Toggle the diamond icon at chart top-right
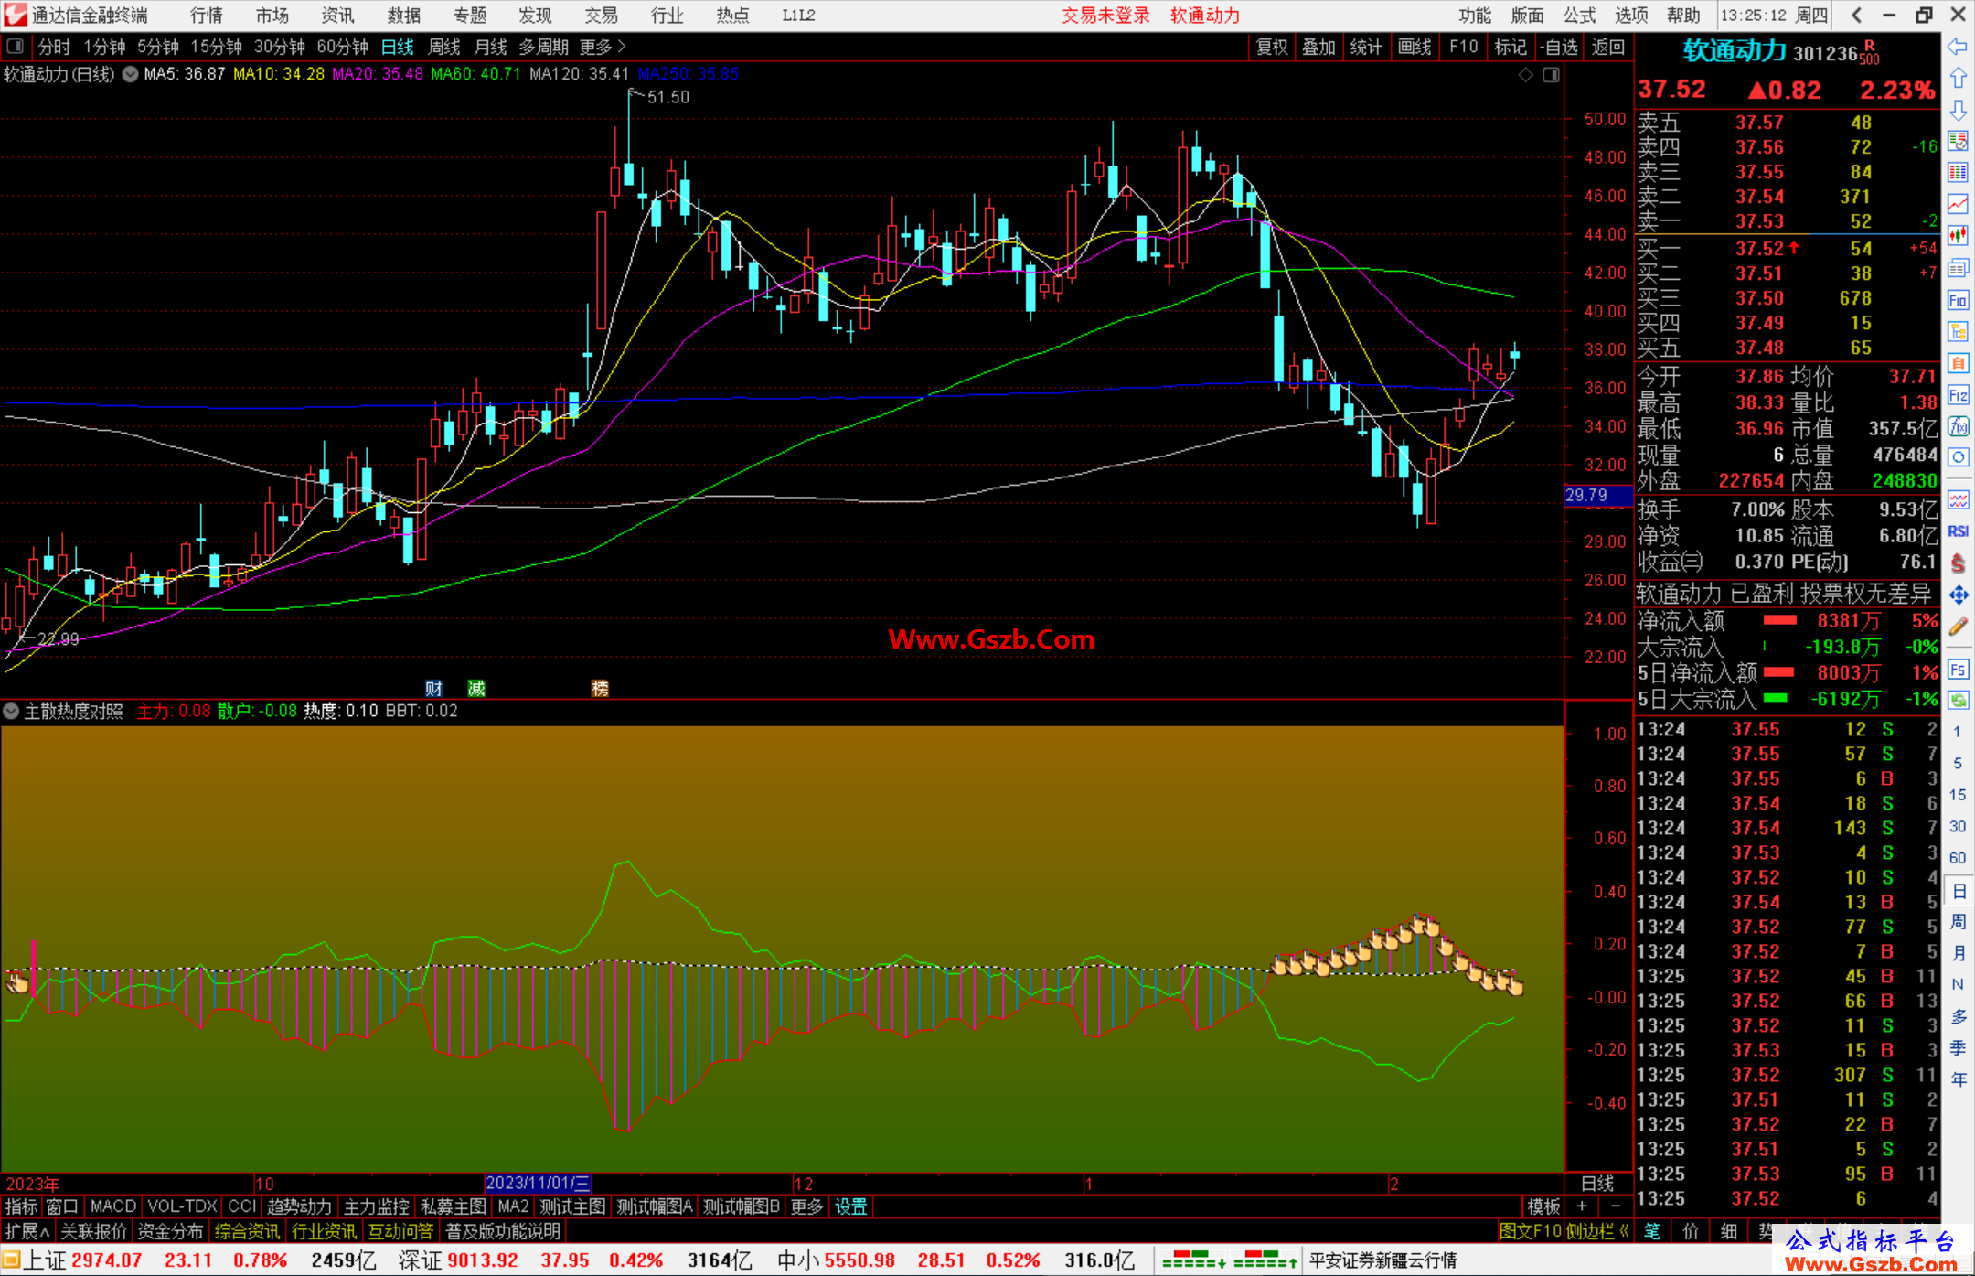The width and height of the screenshot is (1975, 1276). [1525, 75]
